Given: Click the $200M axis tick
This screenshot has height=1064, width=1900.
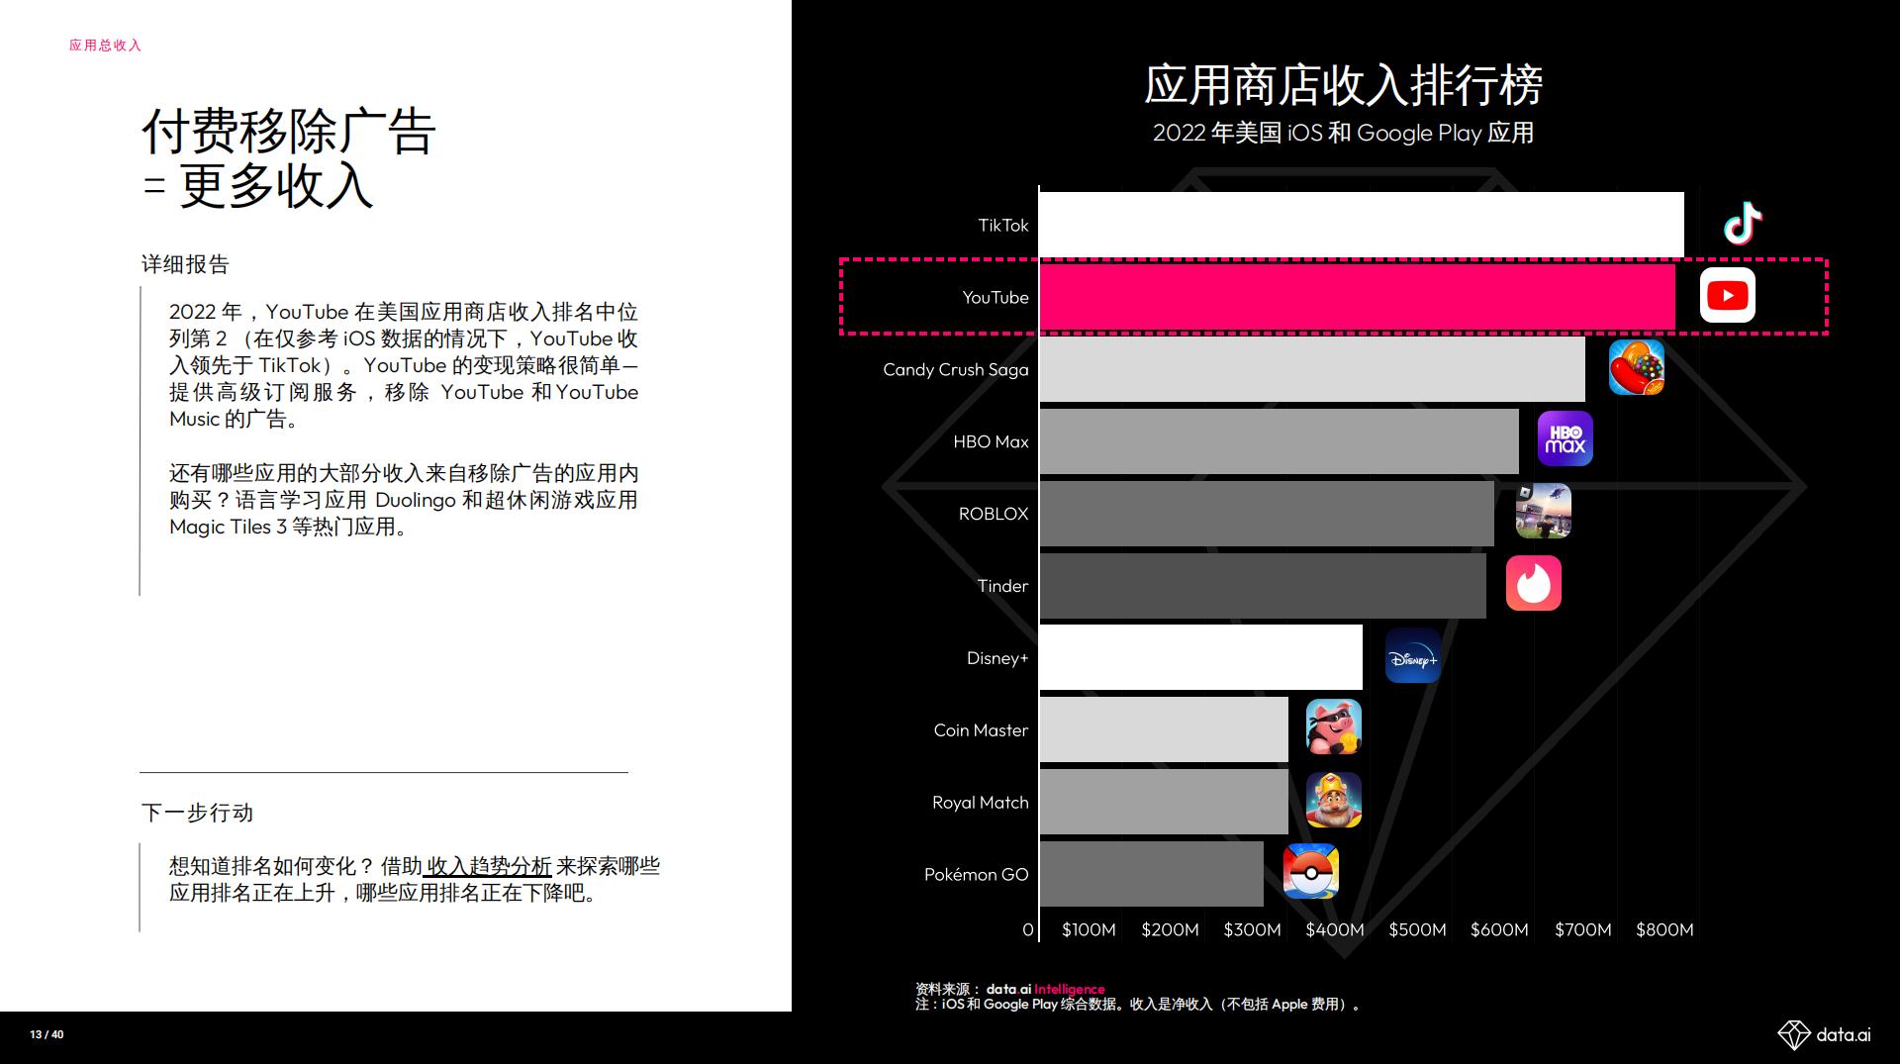Looking at the screenshot, I should click(1170, 929).
